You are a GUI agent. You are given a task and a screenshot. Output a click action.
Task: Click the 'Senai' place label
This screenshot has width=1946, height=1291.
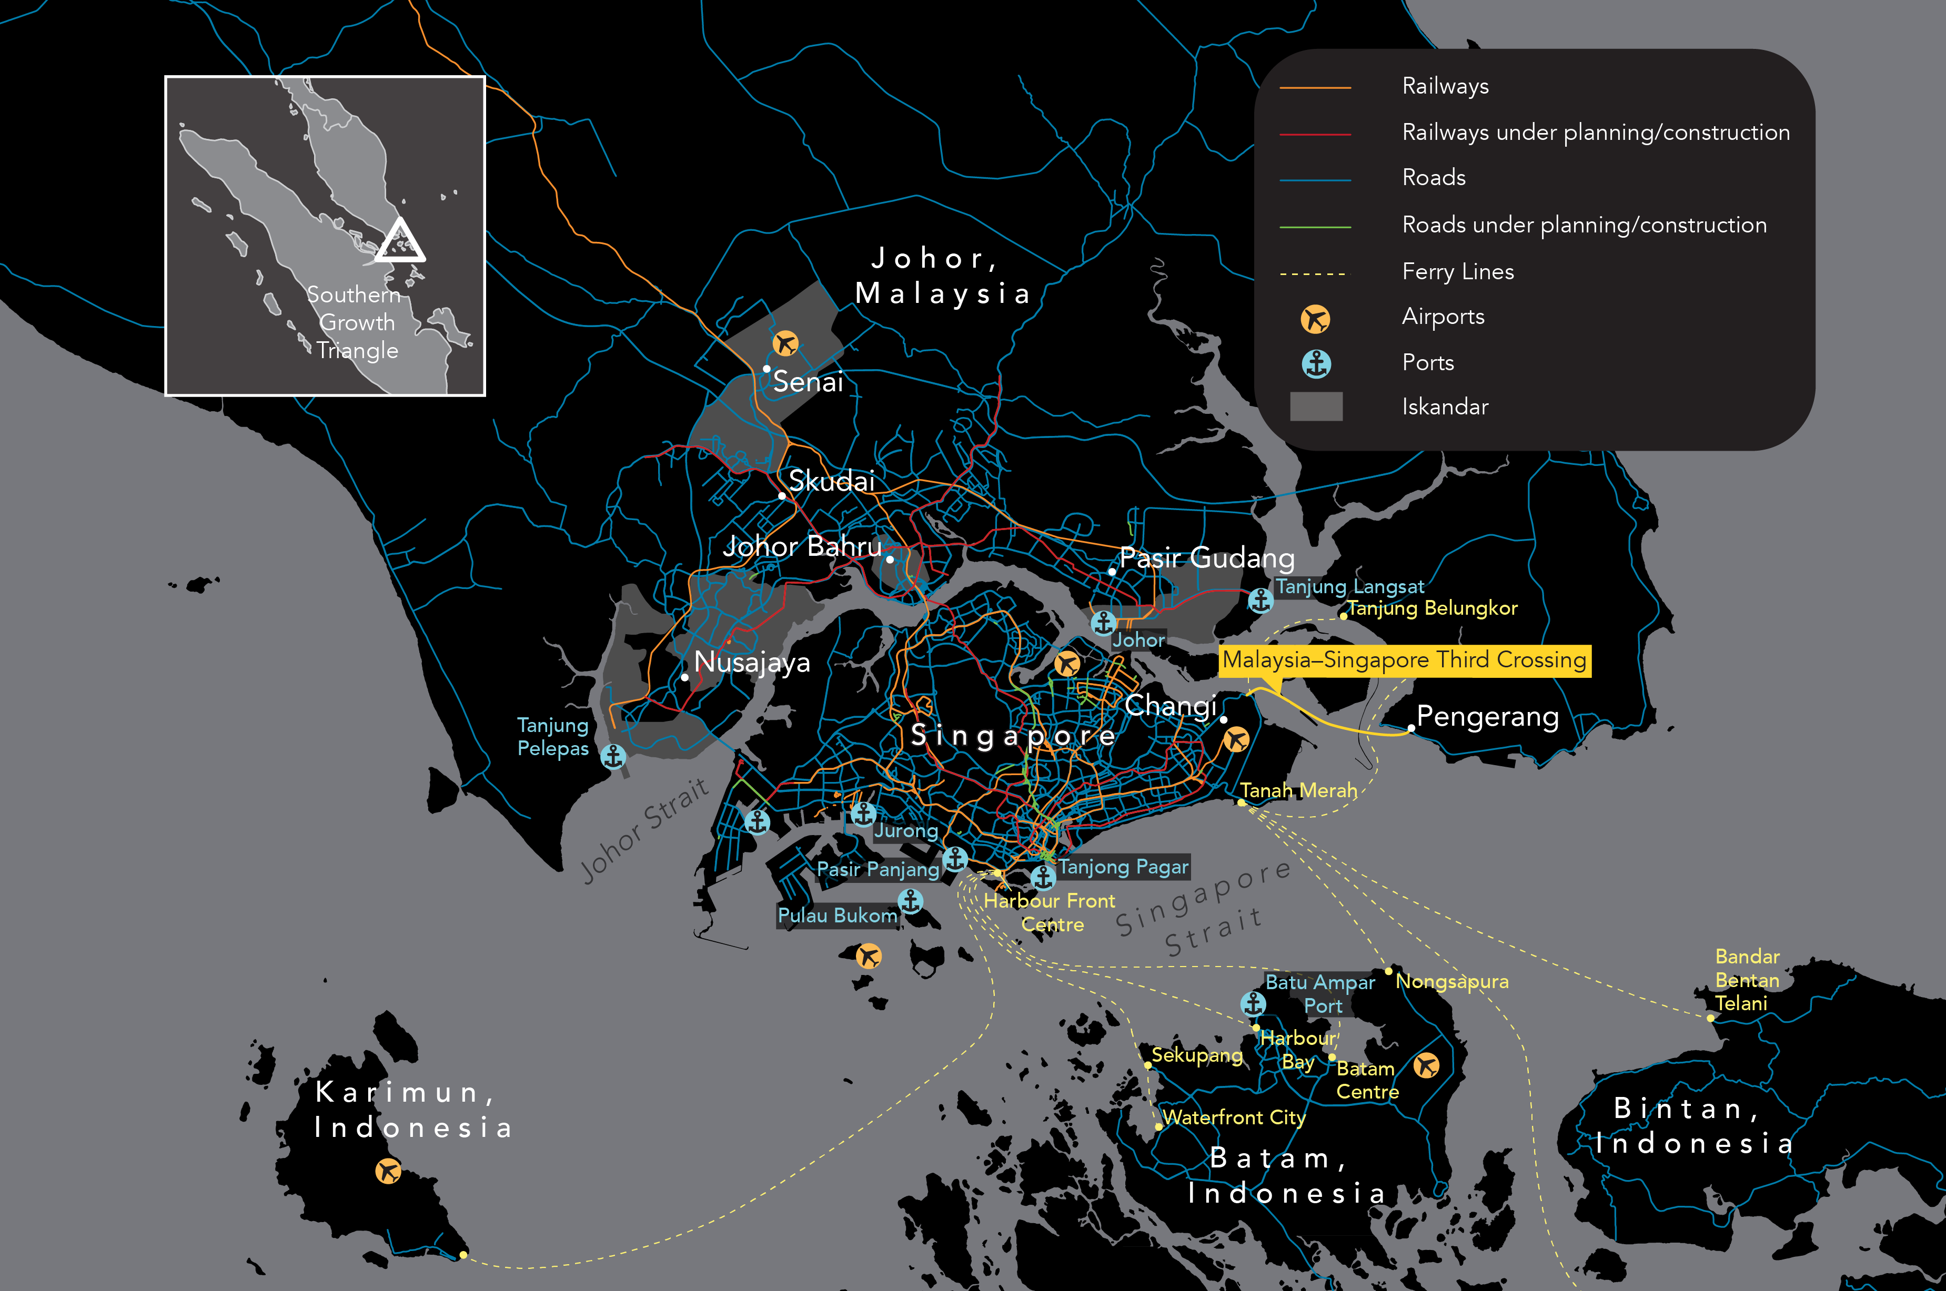point(808,381)
